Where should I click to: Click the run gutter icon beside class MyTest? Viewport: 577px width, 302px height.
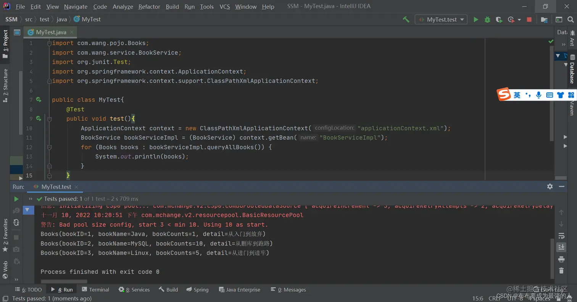tap(39, 100)
